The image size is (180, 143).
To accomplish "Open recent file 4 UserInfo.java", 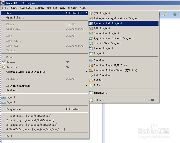I will pos(44,129).
